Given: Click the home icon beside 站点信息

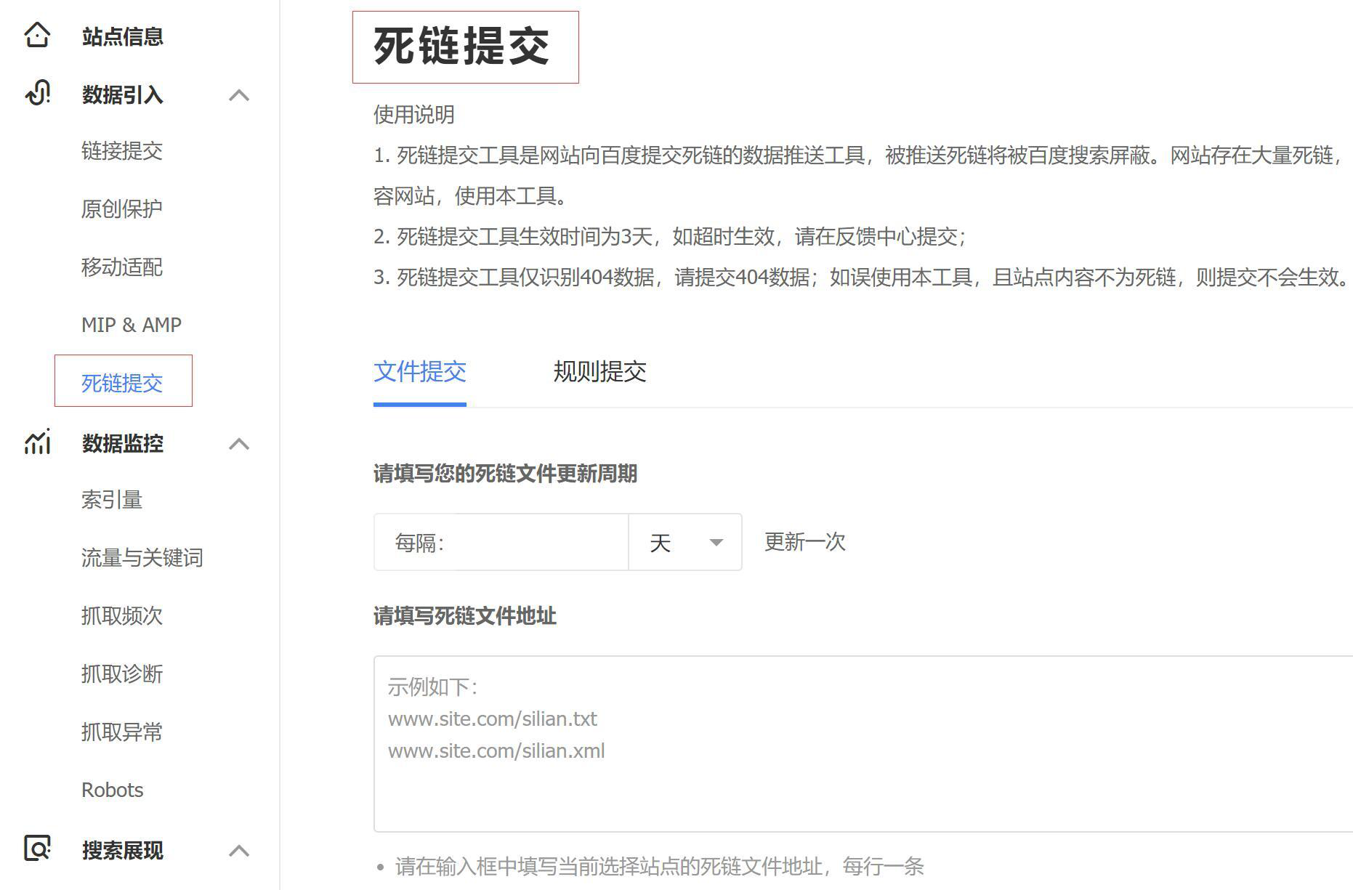Looking at the screenshot, I should pyautogui.click(x=37, y=35).
